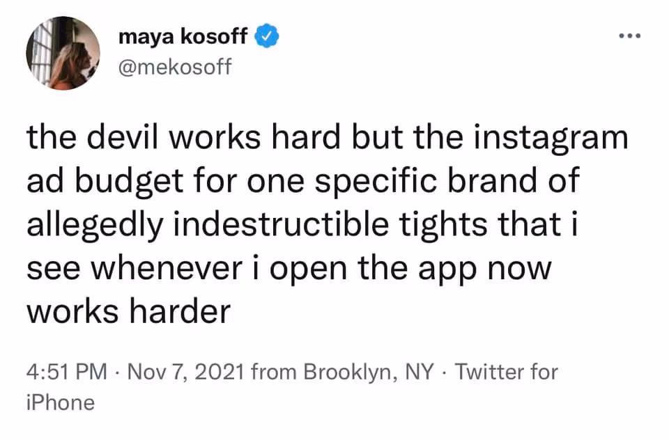The height and width of the screenshot is (440, 669).
Task: Click the 4:51 PM timestamp
Action: pos(66,372)
